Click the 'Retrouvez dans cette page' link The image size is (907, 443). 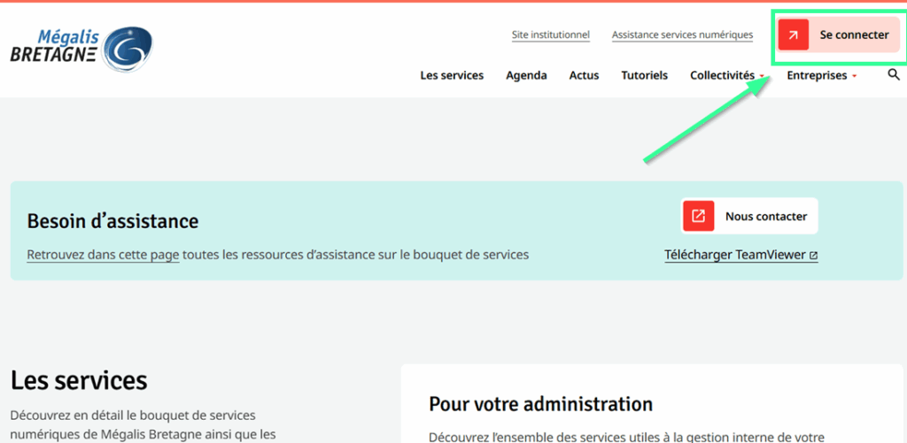click(x=103, y=255)
